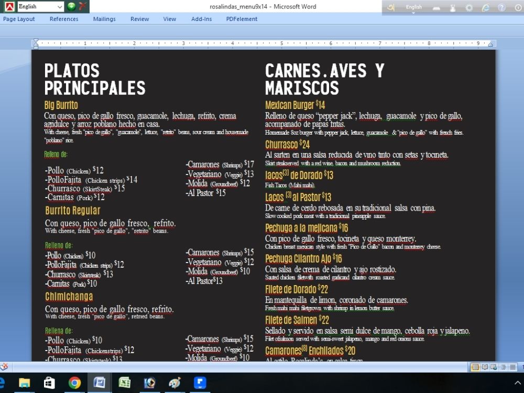Click the Word icon on the taskbar
Image resolution: width=524 pixels, height=393 pixels.
99,383
